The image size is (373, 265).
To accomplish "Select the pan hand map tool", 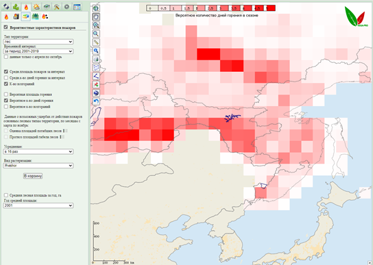I will [96, 17].
